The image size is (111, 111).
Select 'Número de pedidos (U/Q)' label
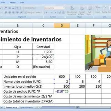pyautogui.click(x=28, y=82)
